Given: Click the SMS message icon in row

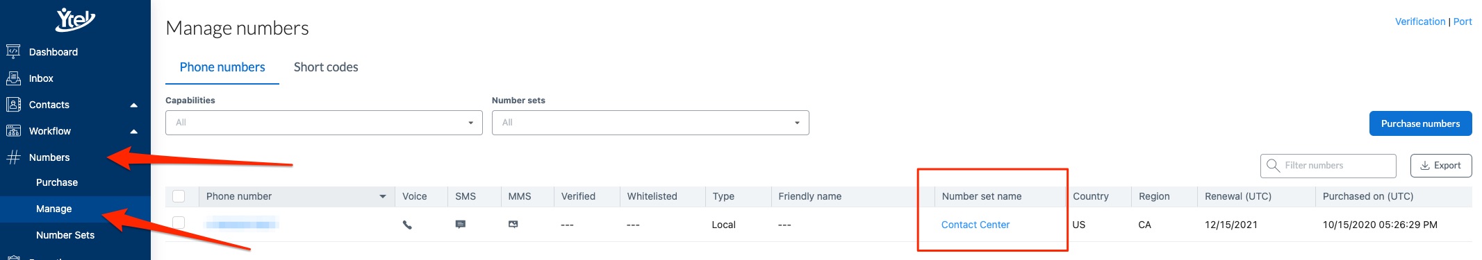Looking at the screenshot, I should 460,225.
